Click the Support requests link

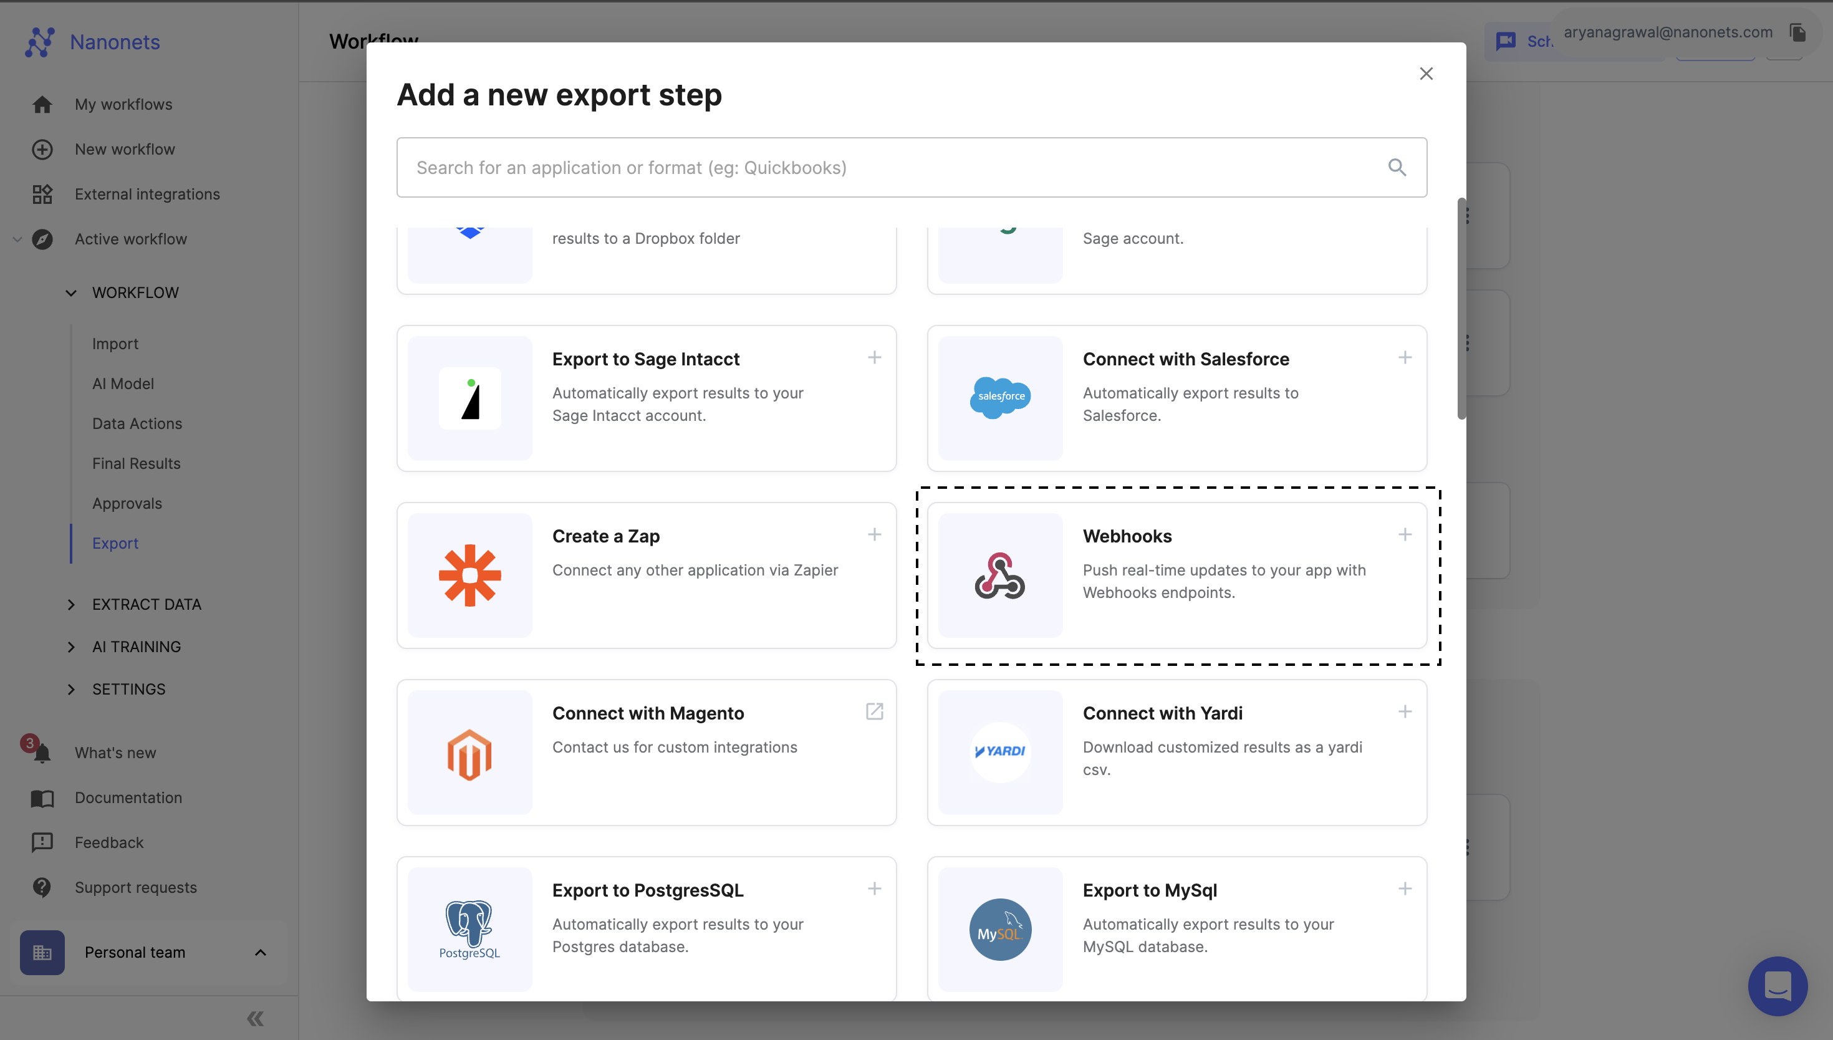[136, 887]
